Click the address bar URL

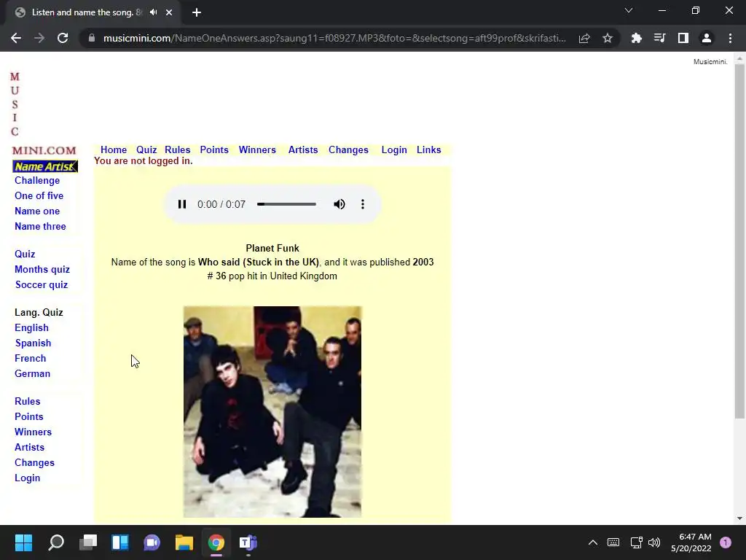[334, 38]
